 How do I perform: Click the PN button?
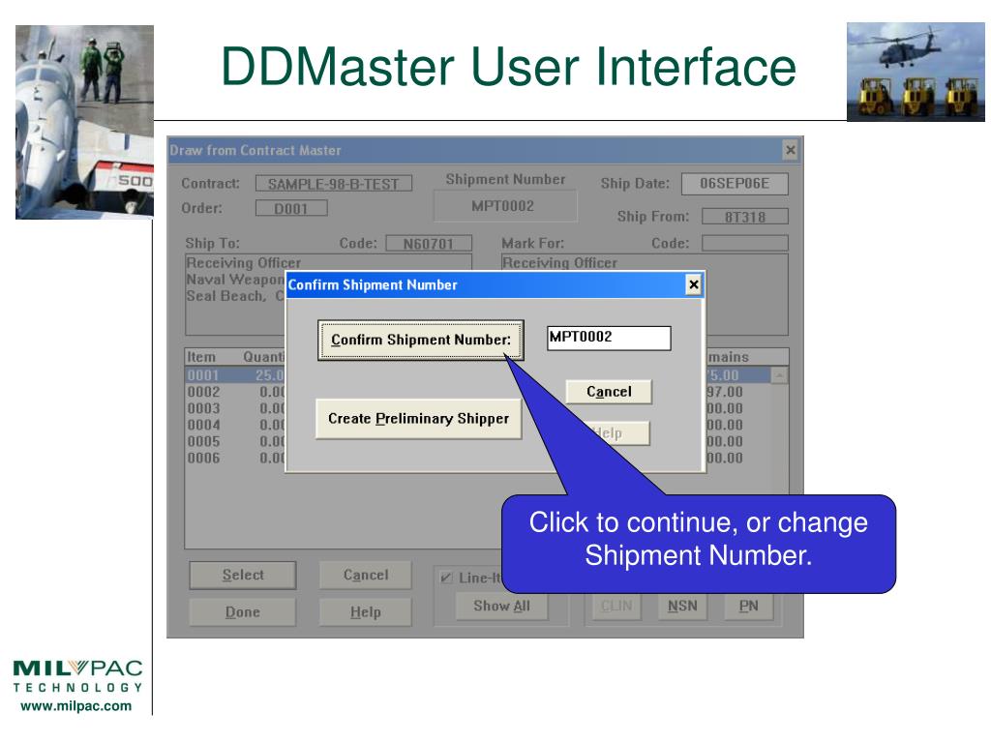[748, 606]
